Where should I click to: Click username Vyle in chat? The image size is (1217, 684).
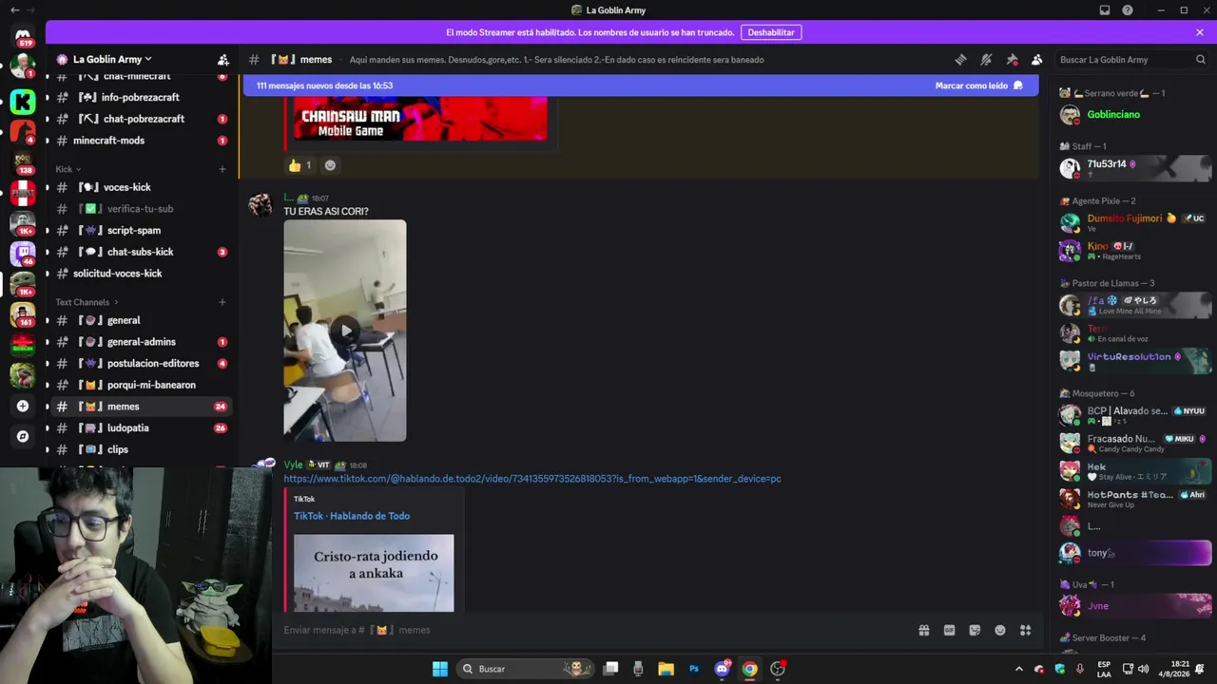point(293,465)
